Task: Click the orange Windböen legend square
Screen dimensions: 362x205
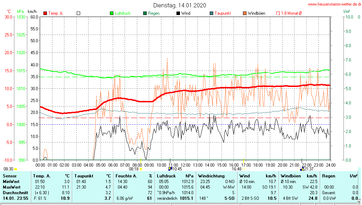Action: click(245, 13)
